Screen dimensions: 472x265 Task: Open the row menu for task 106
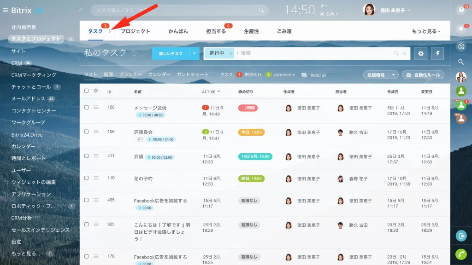(96, 132)
